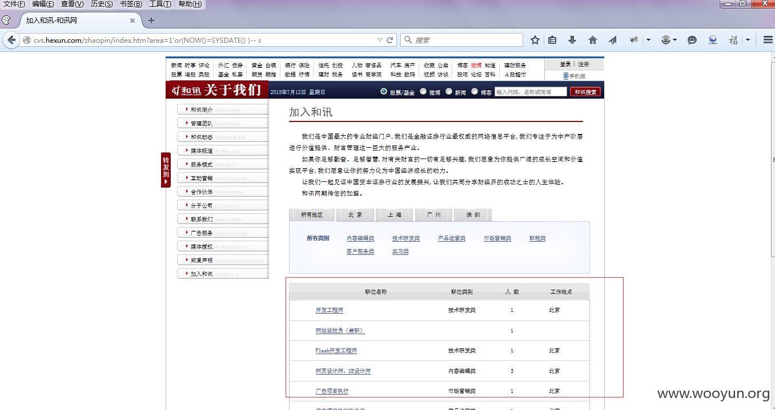Screen dimensions: 775x410
Task: Open the hamburger browser menu
Action: point(768,40)
